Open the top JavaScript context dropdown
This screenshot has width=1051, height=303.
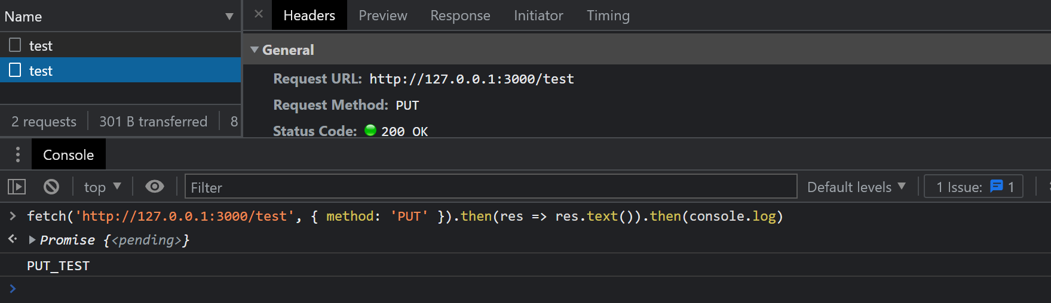point(102,187)
